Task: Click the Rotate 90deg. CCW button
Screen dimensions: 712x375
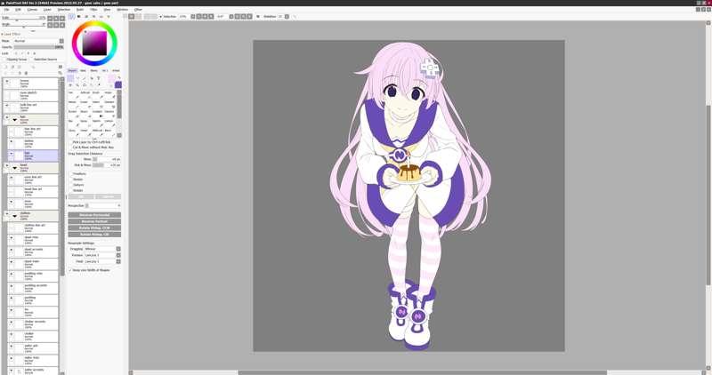Action: [x=94, y=227]
